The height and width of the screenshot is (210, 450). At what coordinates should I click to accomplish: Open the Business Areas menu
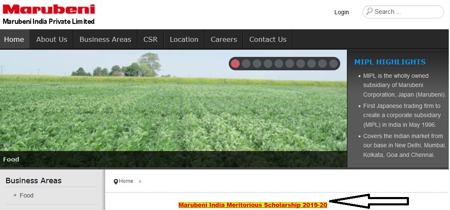pos(105,39)
